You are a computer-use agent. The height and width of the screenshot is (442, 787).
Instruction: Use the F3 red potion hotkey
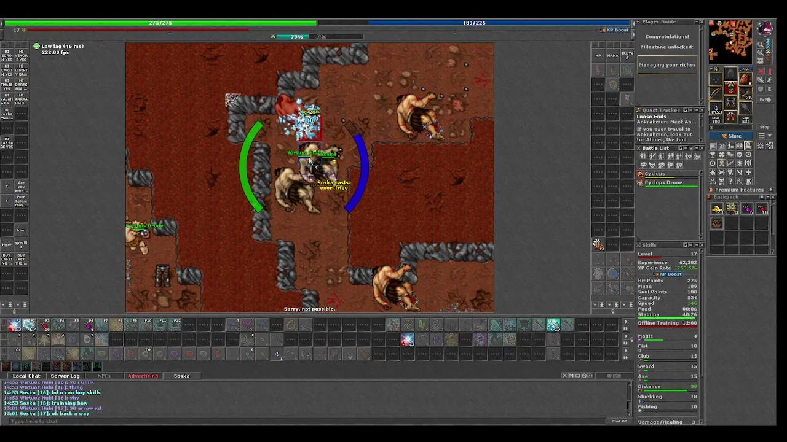[x=44, y=325]
